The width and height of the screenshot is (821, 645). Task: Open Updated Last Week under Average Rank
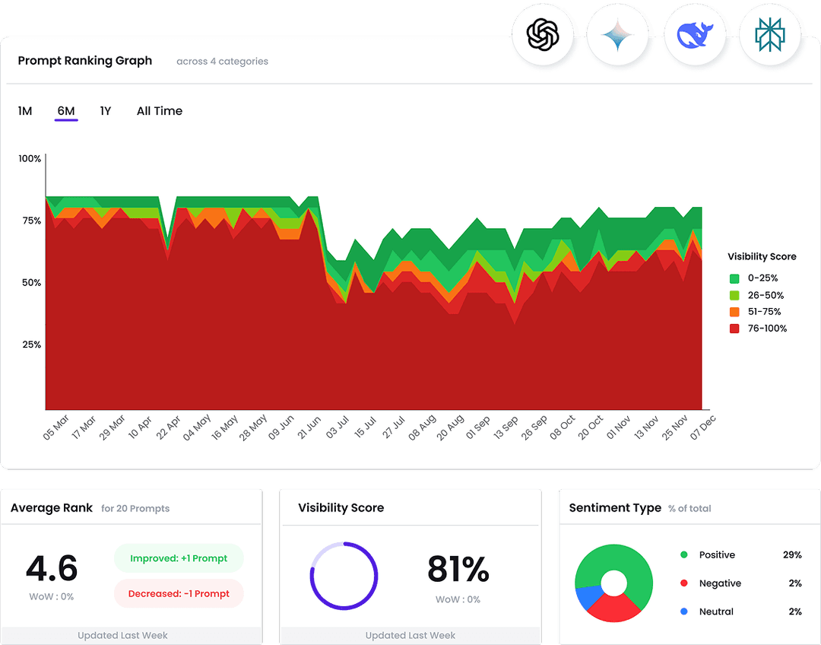[122, 635]
